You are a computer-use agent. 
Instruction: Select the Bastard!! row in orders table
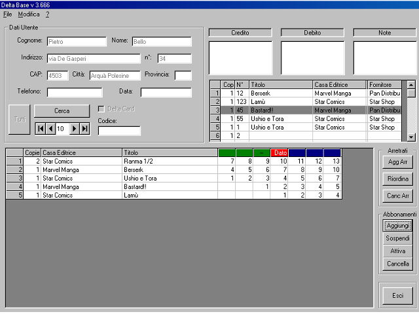[306, 111]
